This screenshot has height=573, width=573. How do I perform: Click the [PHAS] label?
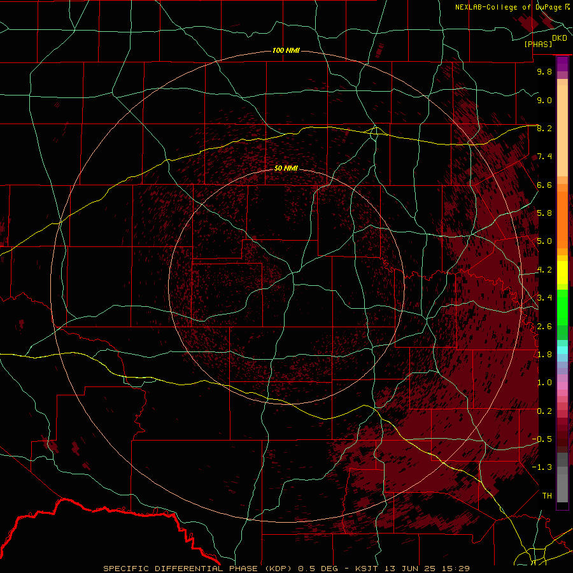538,44
